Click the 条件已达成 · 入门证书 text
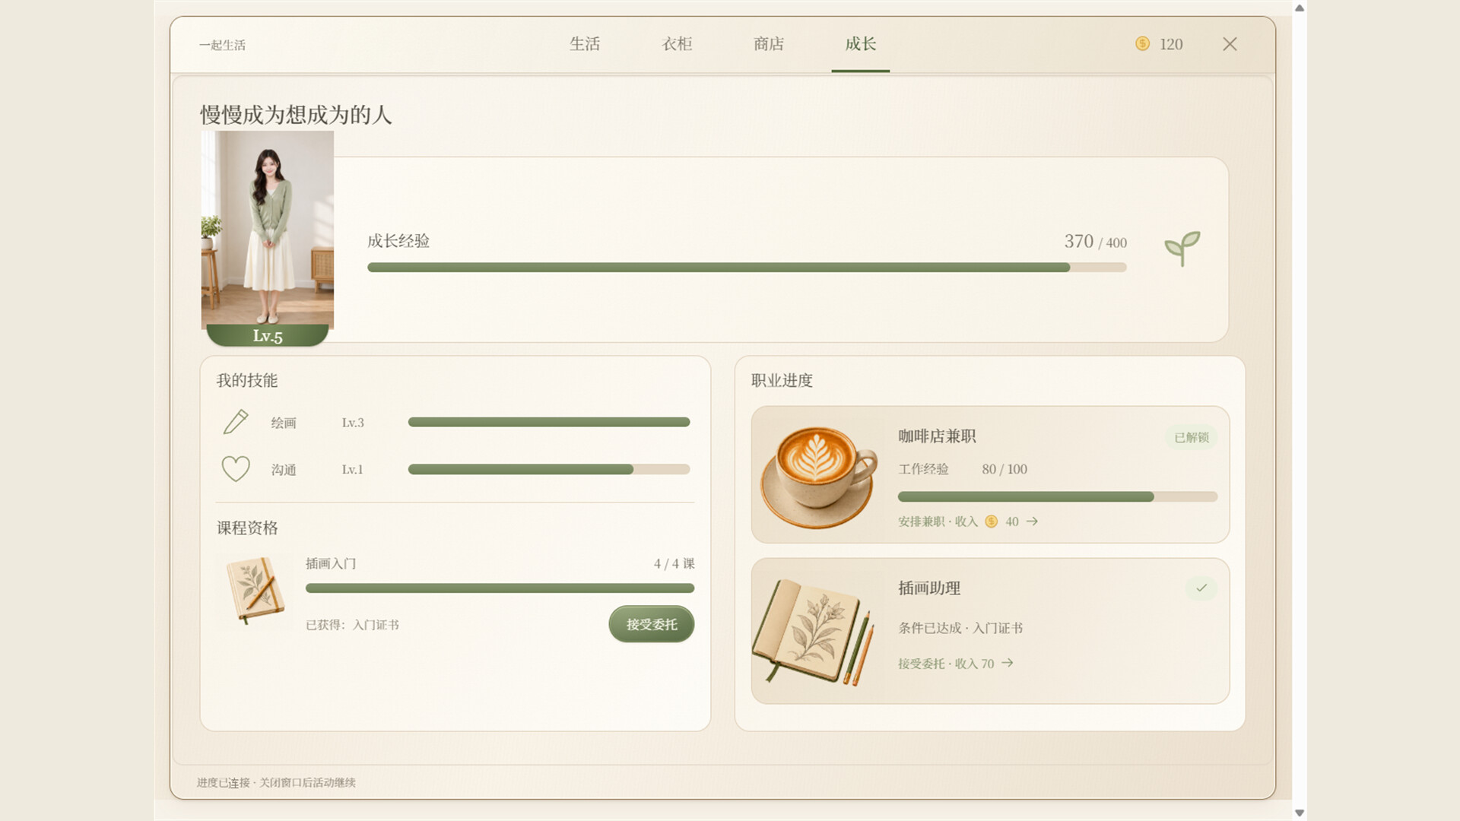The image size is (1460, 821). point(960,628)
